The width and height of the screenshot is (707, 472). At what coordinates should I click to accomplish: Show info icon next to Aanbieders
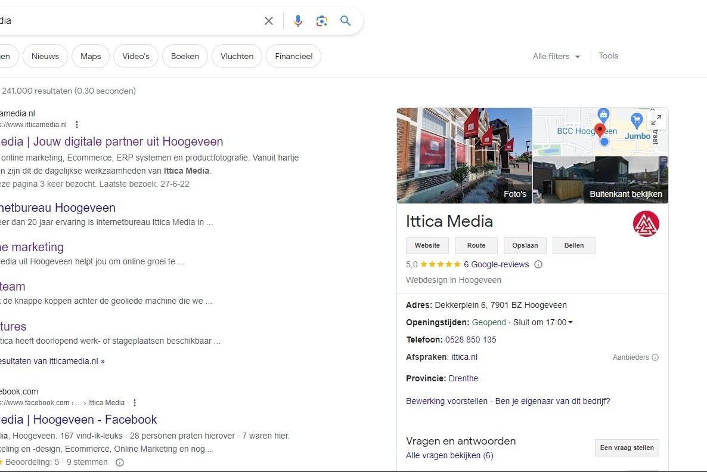pyautogui.click(x=655, y=357)
